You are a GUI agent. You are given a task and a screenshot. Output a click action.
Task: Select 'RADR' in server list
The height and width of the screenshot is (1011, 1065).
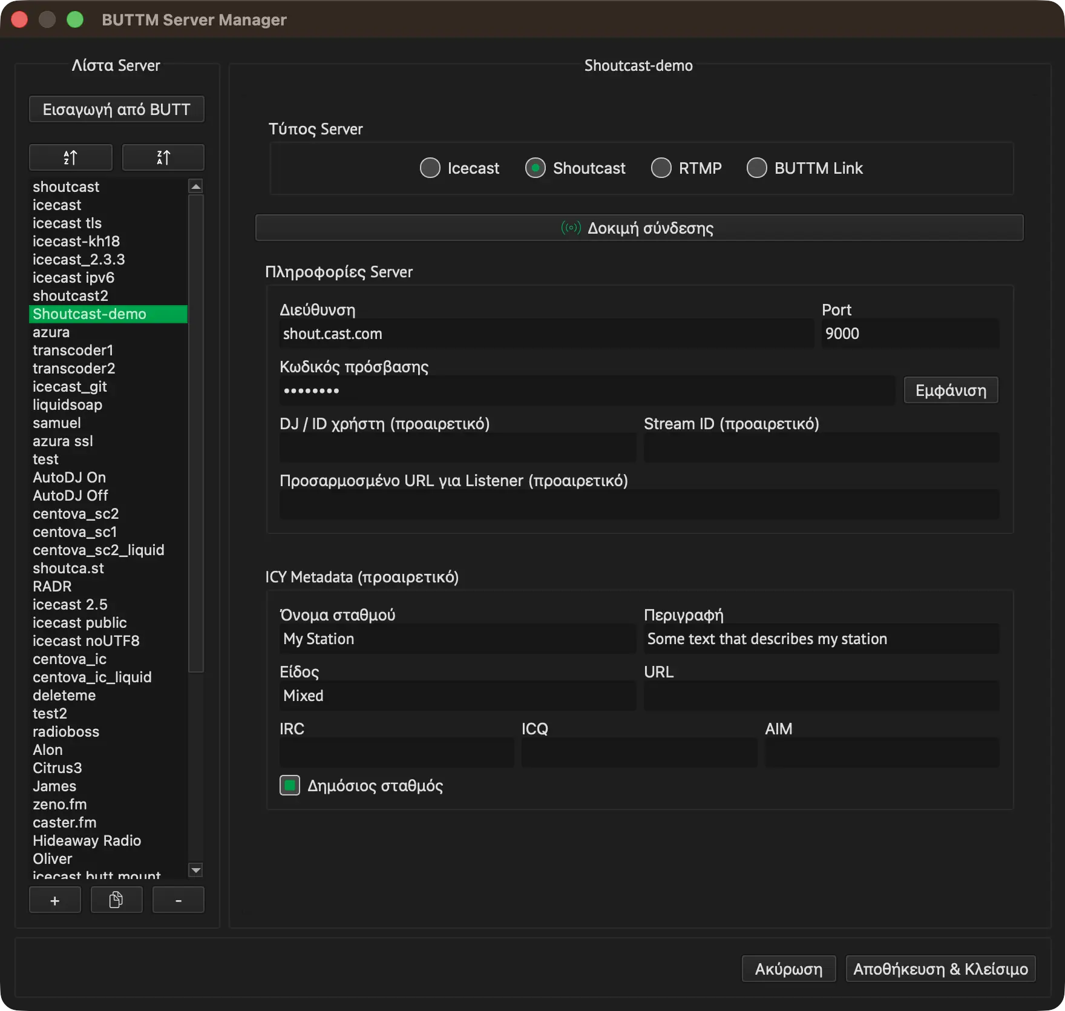108,586
